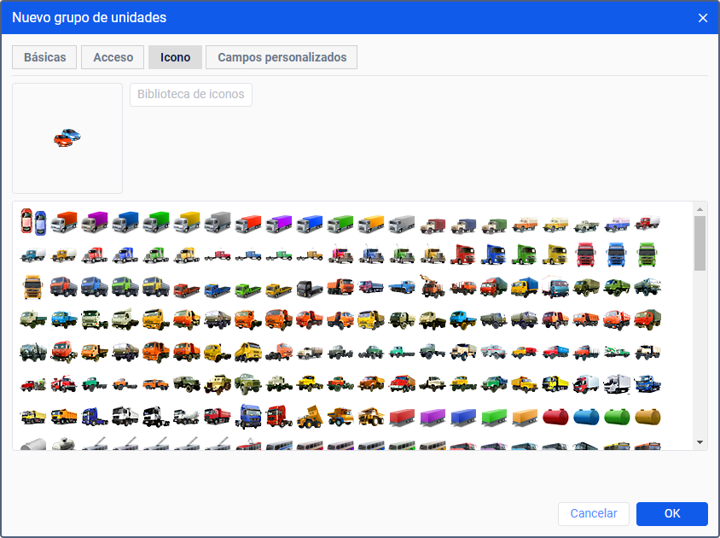Switch to the Básicas tab
720x538 pixels.
pyautogui.click(x=44, y=57)
